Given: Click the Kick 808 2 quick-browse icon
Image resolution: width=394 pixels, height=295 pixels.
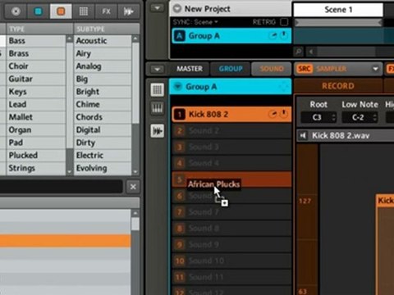Looking at the screenshot, I should point(273,114).
